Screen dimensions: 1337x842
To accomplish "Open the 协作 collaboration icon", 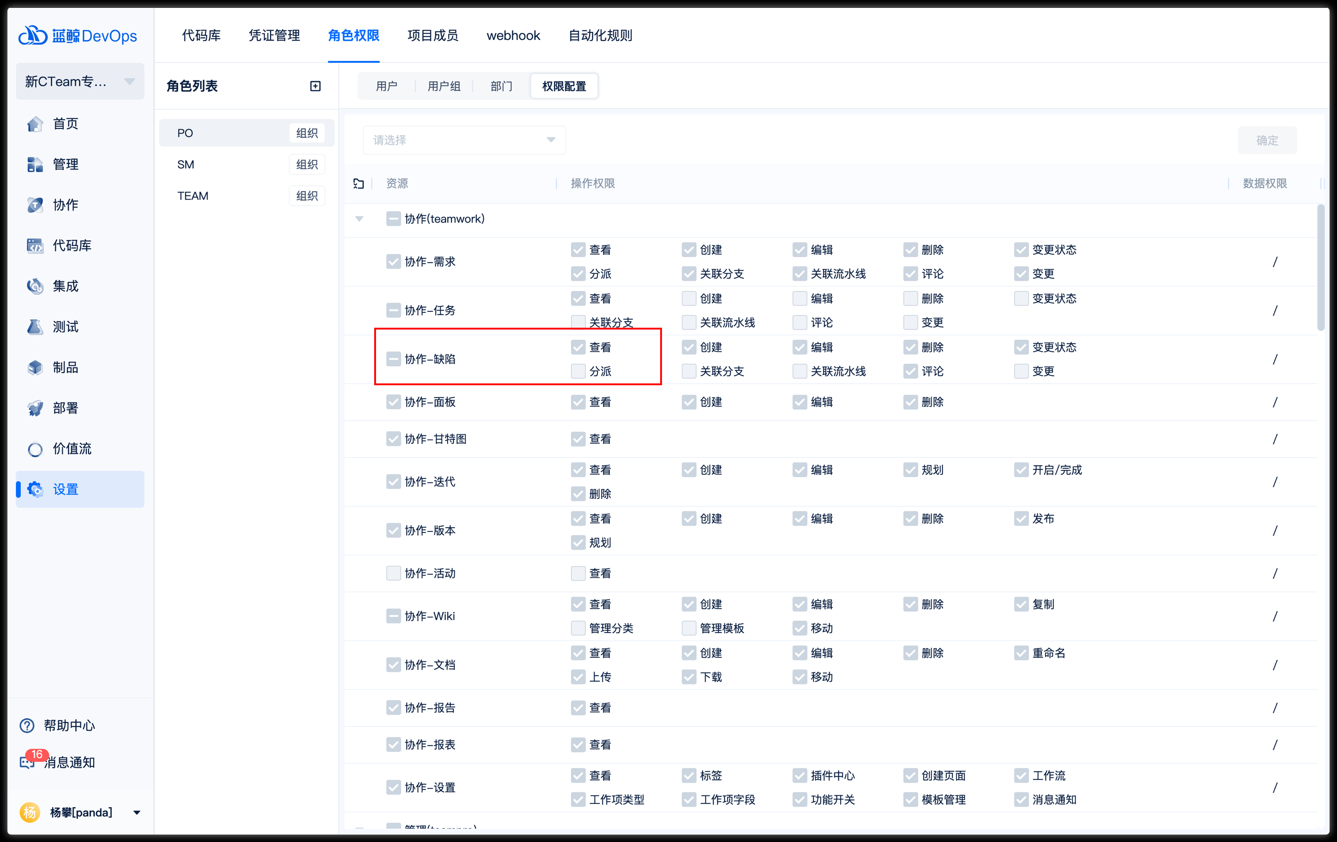I will click(x=35, y=205).
